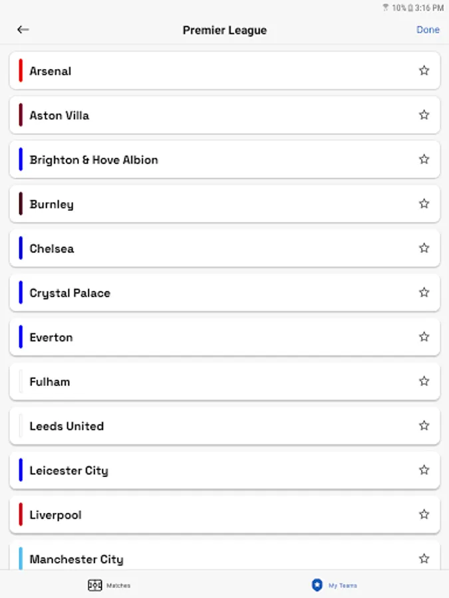Choose the Everton team name
Viewport: 449px width, 598px height.
click(51, 338)
